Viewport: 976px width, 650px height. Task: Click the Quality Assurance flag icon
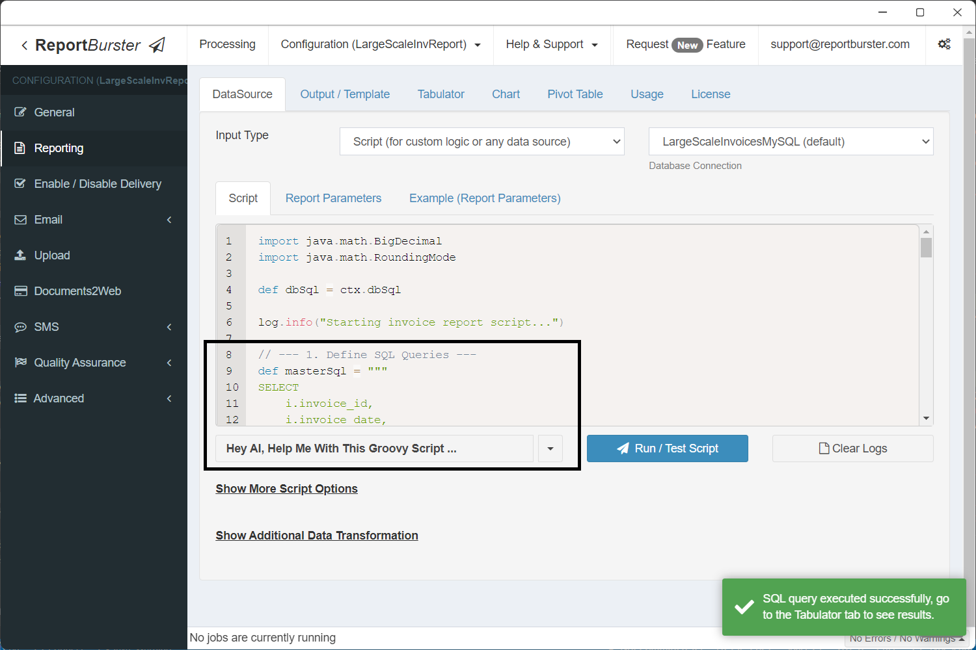coord(21,363)
